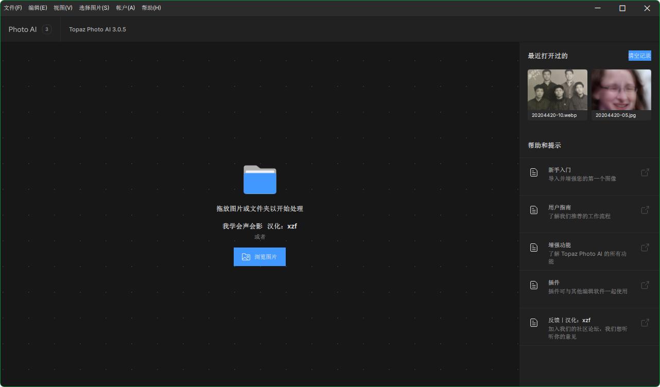This screenshot has width=660, height=387.
Task: Minimize the Topaz Photo AI window
Action: (x=598, y=8)
